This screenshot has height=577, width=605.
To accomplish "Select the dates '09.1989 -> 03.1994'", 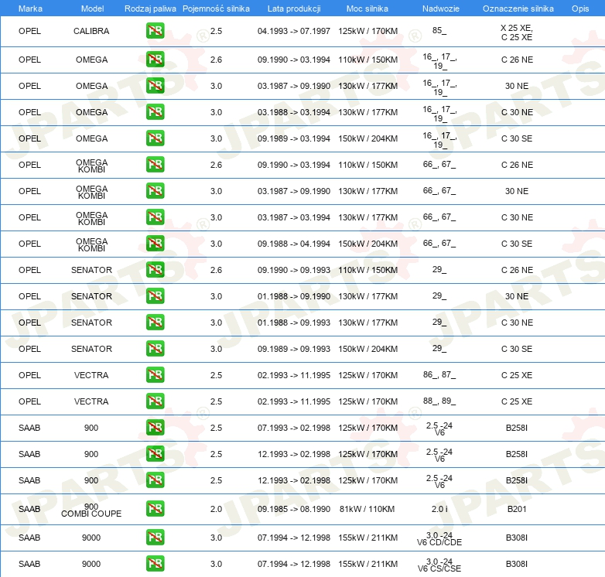I will 294,138.
